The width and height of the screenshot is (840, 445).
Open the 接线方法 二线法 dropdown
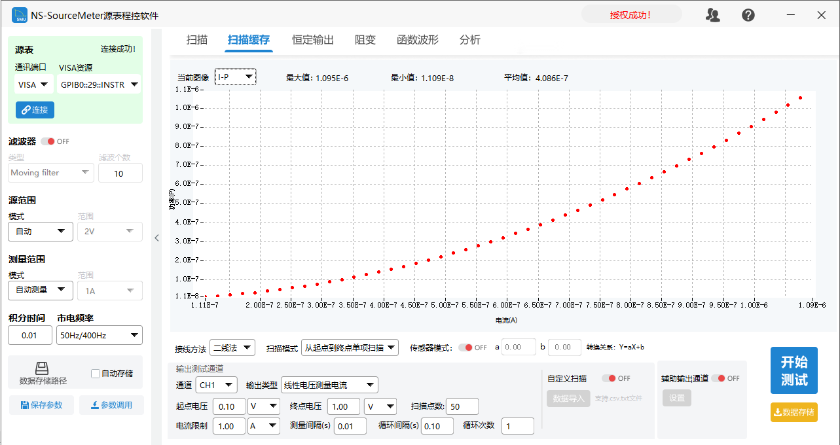coord(232,347)
